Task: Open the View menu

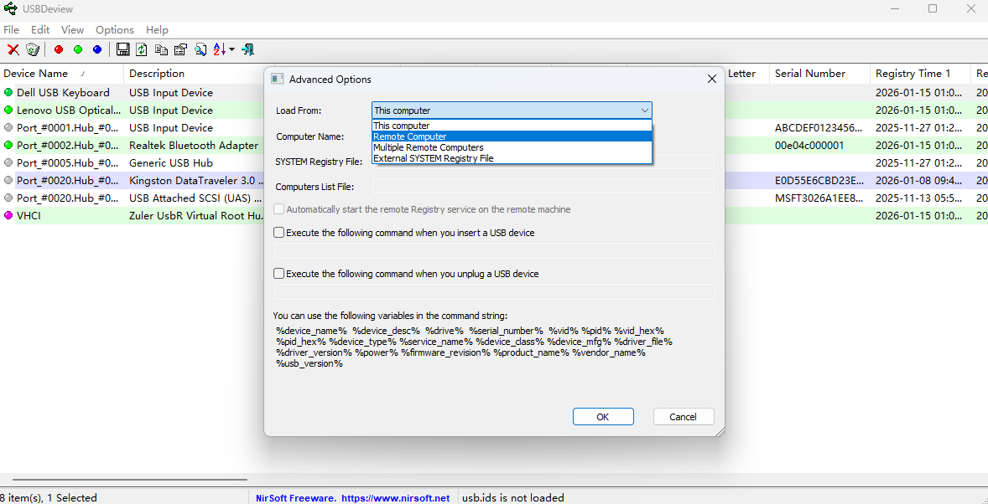Action: pos(73,30)
